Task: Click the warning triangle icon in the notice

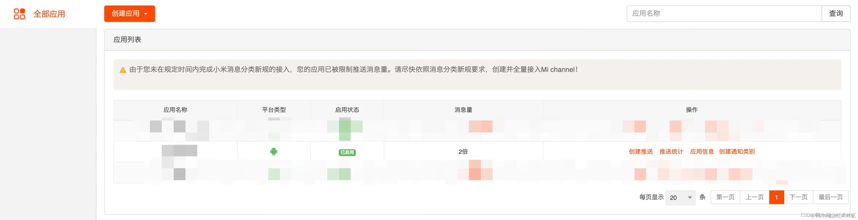Action: click(x=123, y=70)
